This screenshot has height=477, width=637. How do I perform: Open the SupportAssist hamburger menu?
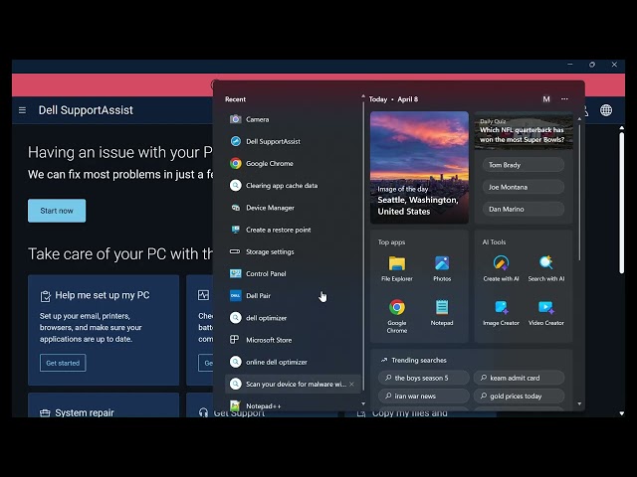pyautogui.click(x=22, y=110)
